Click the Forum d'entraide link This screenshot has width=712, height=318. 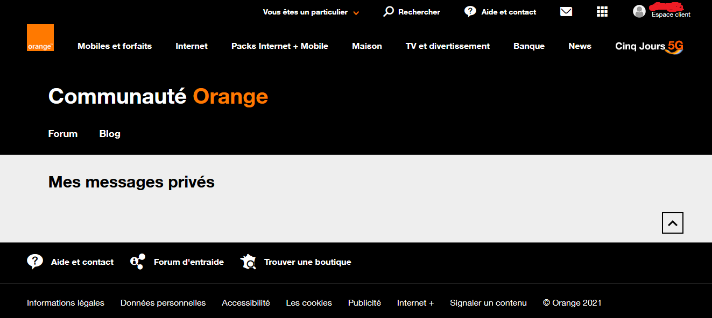tap(189, 262)
